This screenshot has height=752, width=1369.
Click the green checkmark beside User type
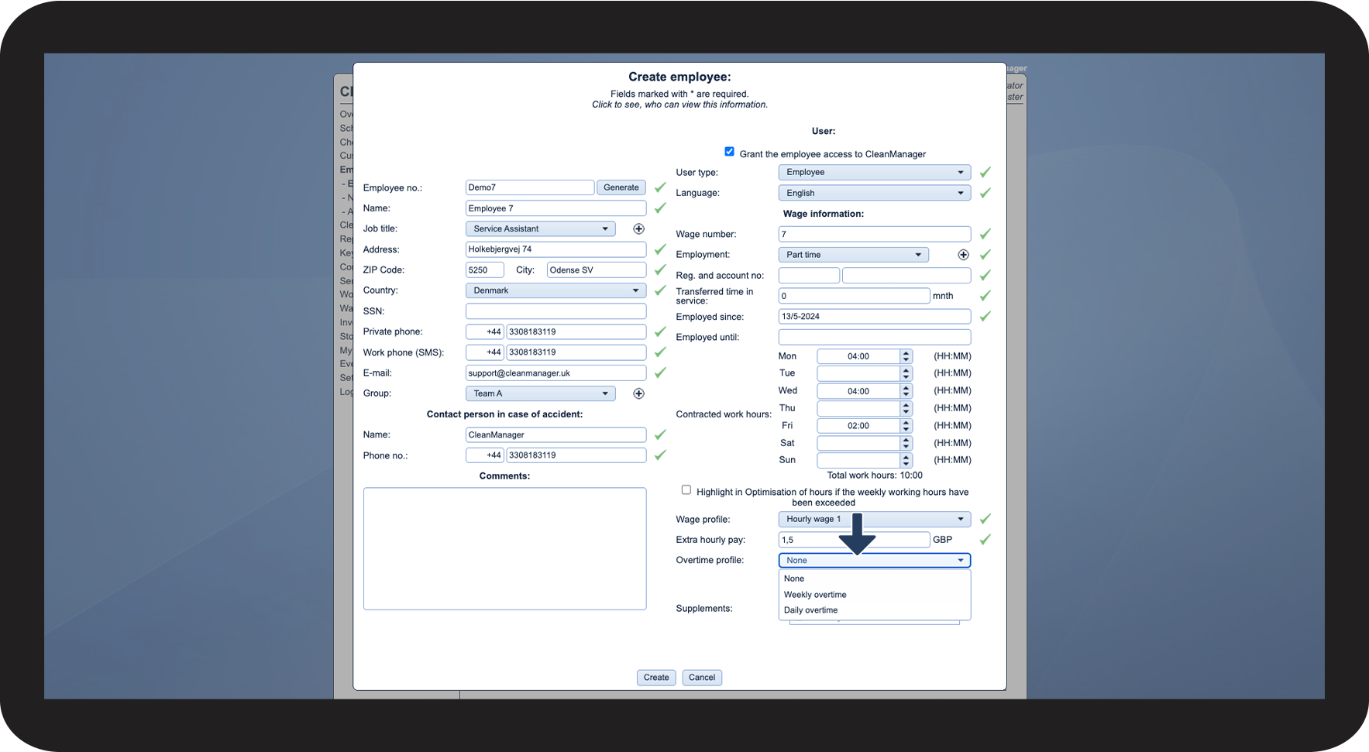985,172
